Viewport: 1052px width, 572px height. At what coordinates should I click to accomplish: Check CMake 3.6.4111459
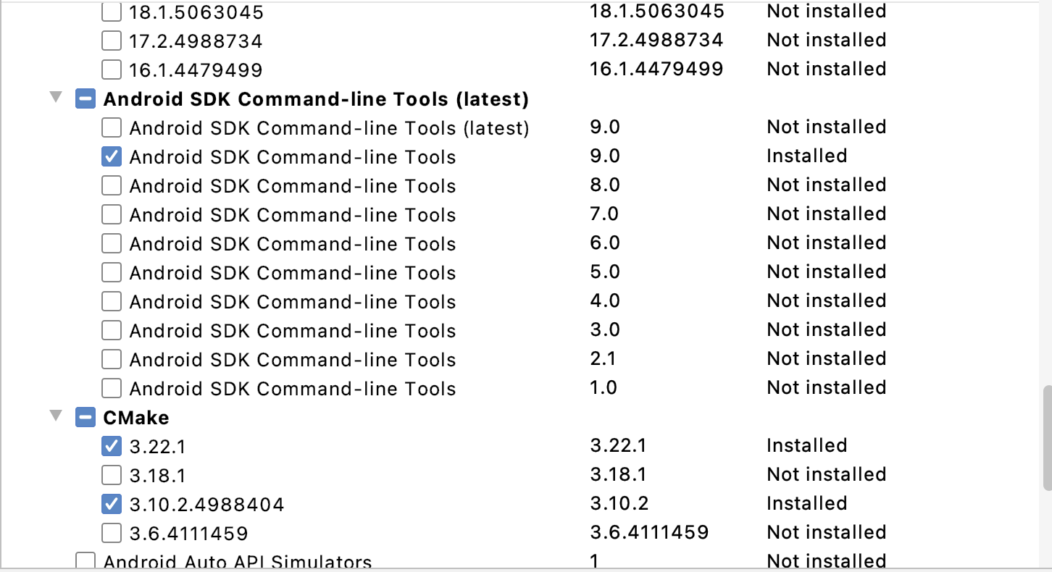(x=112, y=533)
